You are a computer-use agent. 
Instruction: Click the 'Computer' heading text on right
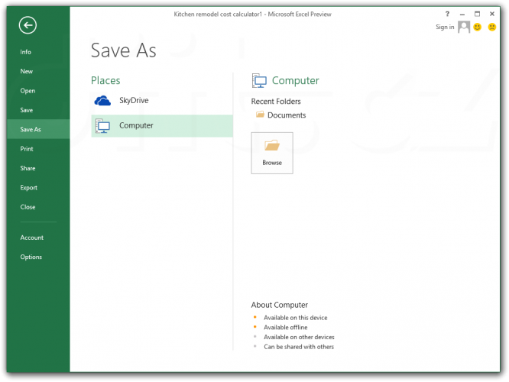coord(296,81)
